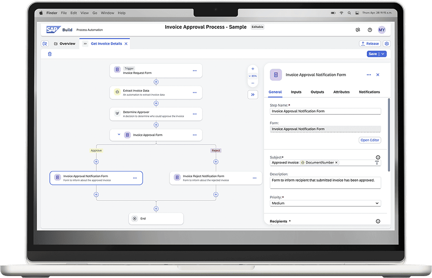Open the Window menu in macOS menu bar
This screenshot has height=278, width=432.
point(107,13)
